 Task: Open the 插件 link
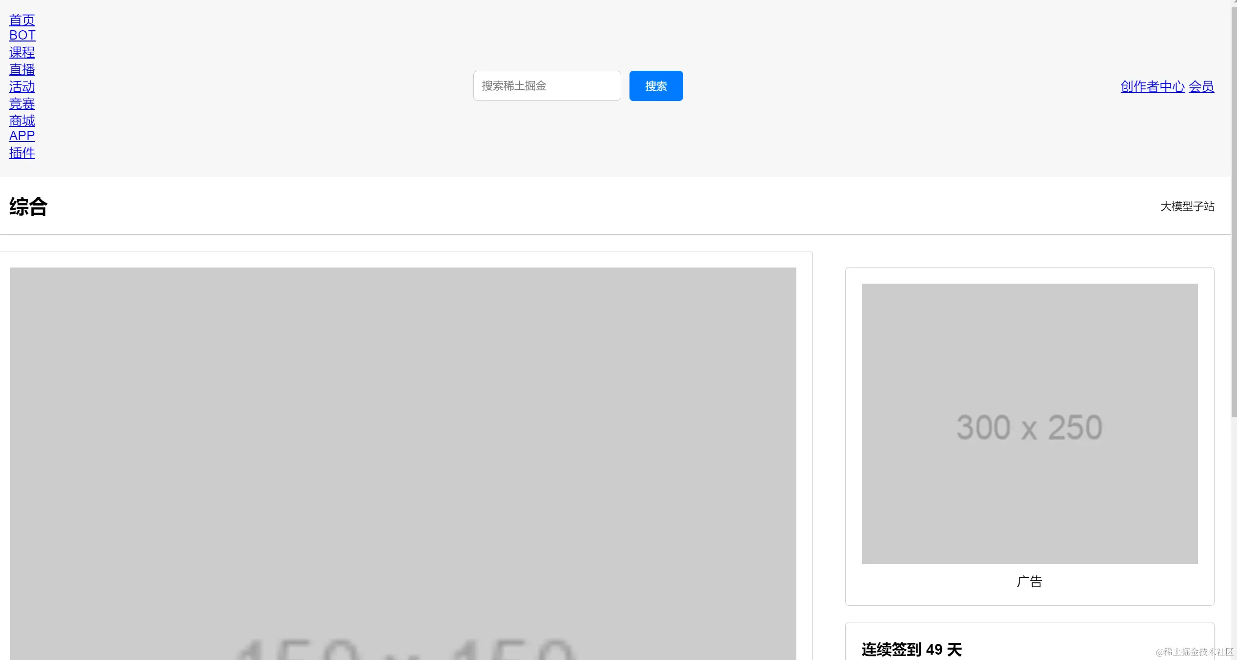tap(22, 153)
